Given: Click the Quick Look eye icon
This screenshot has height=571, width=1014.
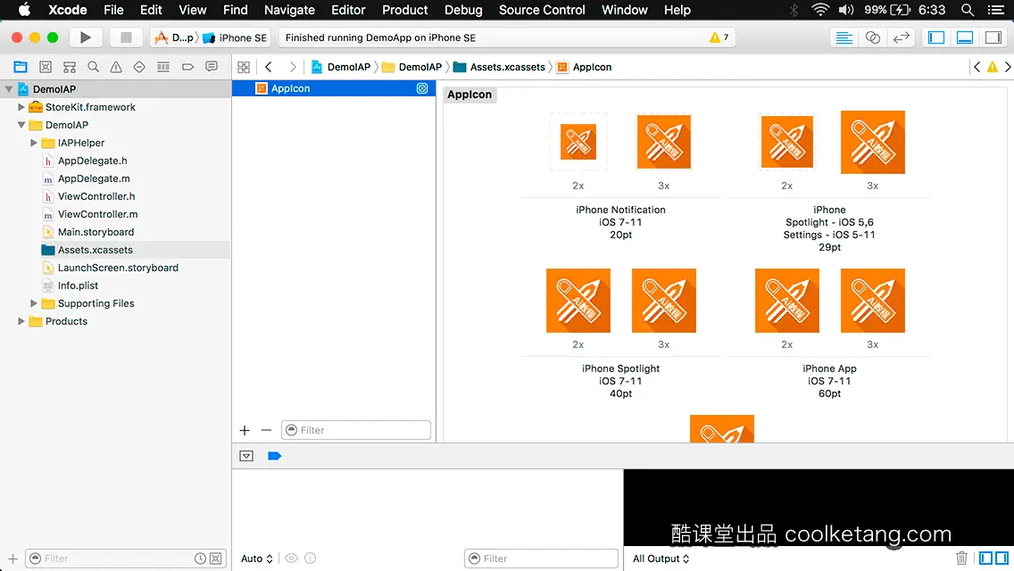Looking at the screenshot, I should 292,559.
